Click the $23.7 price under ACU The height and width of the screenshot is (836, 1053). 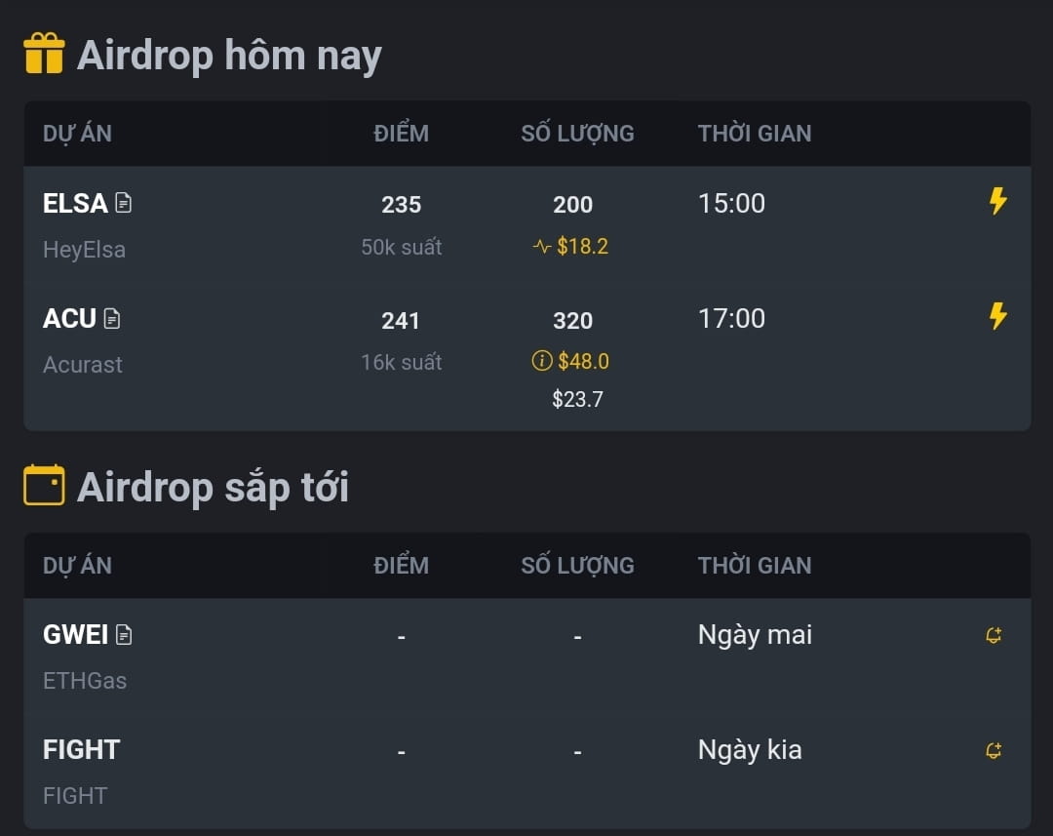(577, 399)
